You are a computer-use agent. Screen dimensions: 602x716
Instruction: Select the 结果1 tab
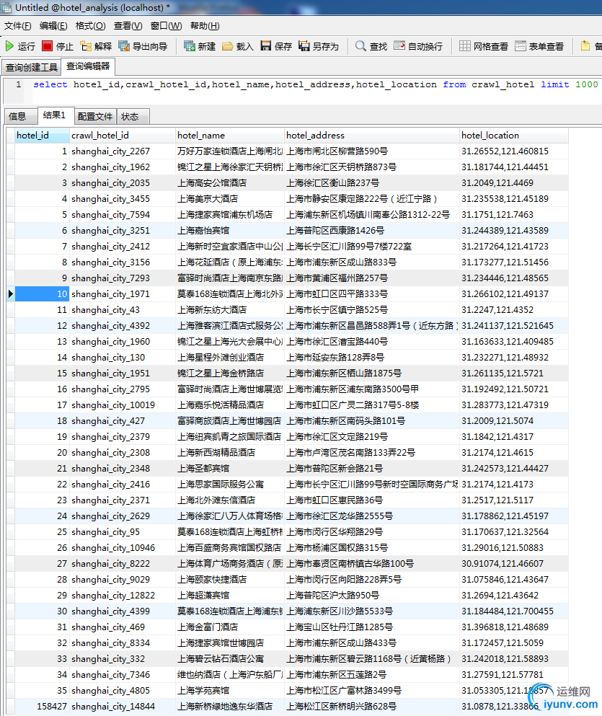(x=54, y=115)
